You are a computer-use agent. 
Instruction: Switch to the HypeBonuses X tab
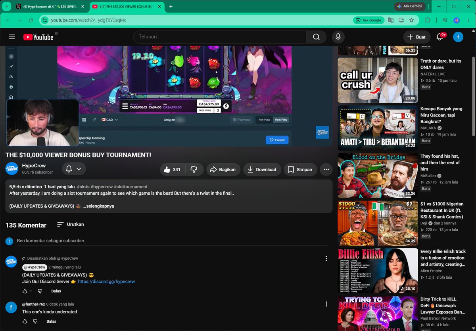tap(50, 6)
